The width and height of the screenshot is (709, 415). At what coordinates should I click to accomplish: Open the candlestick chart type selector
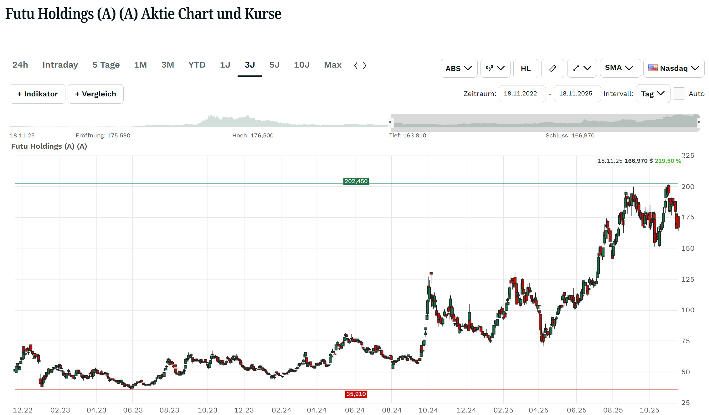(x=495, y=68)
